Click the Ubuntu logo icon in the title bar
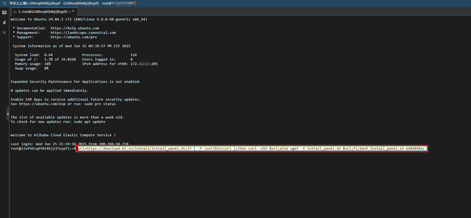Viewport: 471px width, 218px height. 134,3
